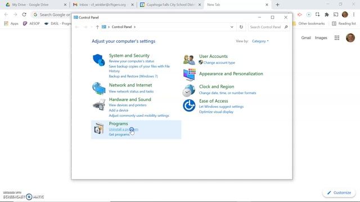This screenshot has width=360, height=202.
Task: Click Chrome cast media icon in toolbar
Action: tap(336, 15)
